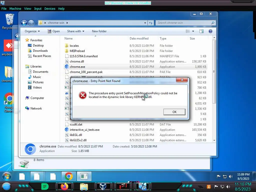Select Network in the navigation pane
This screenshot has width=256, height=192.
pyautogui.click(x=33, y=108)
